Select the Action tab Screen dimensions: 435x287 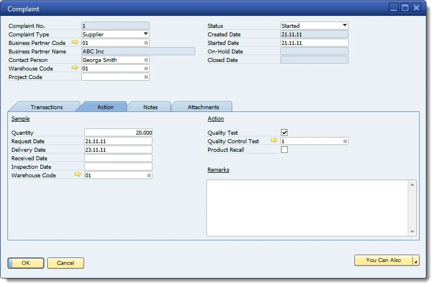[105, 107]
